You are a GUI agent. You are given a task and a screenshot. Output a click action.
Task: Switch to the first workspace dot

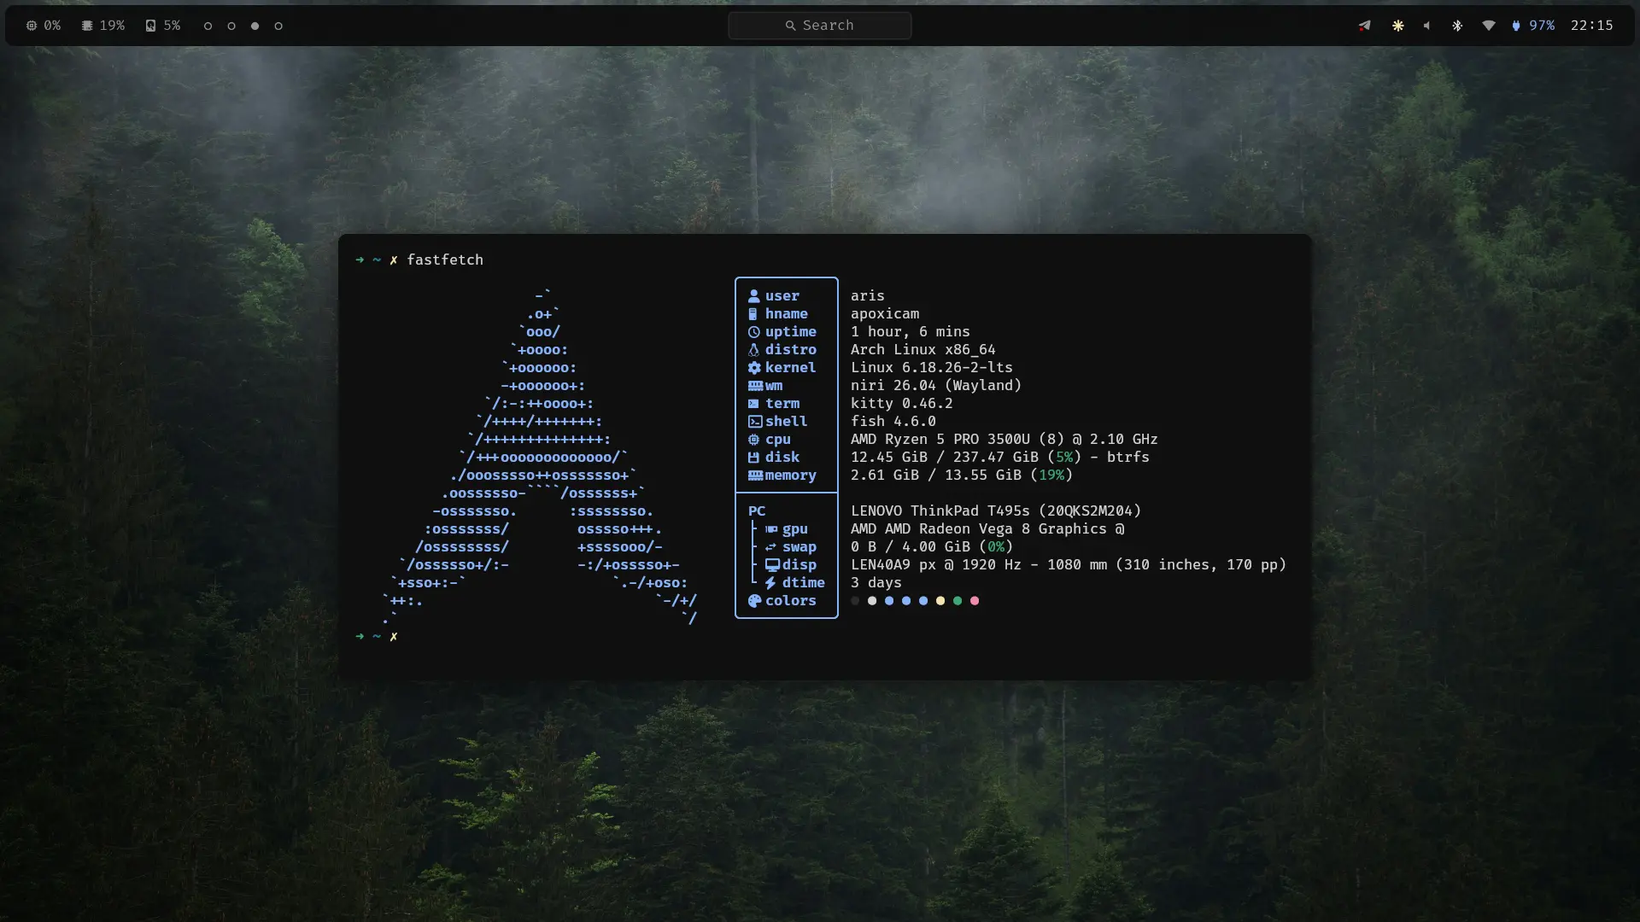[x=208, y=26]
